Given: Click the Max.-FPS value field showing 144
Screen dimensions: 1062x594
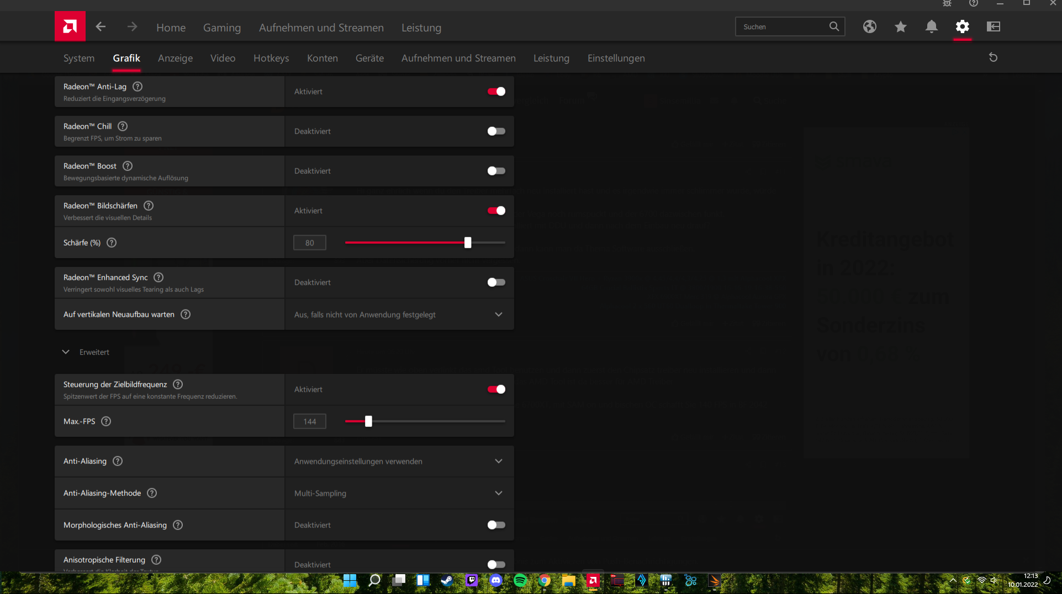Looking at the screenshot, I should [310, 421].
